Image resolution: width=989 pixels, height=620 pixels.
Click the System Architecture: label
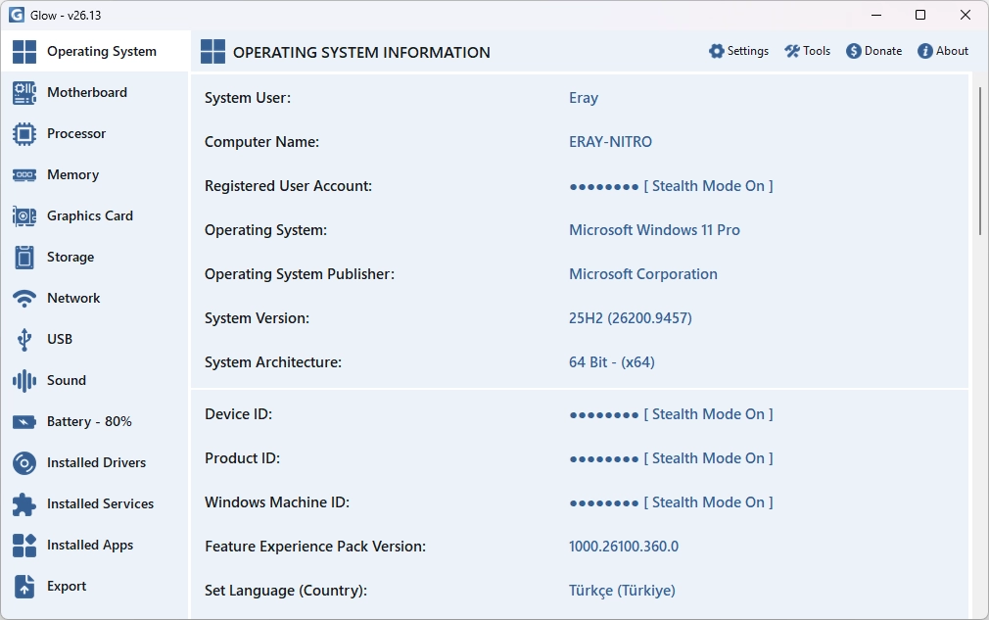(x=273, y=362)
